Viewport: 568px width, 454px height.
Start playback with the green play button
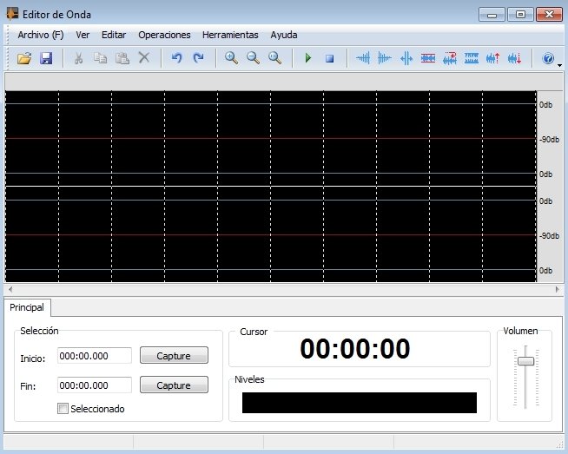pyautogui.click(x=308, y=58)
